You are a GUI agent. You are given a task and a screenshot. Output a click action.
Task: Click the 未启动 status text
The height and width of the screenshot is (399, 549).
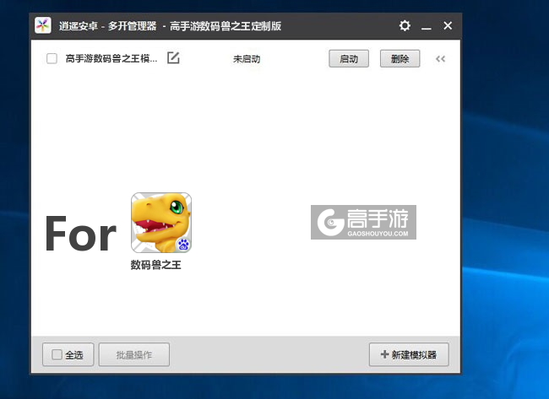pos(247,59)
